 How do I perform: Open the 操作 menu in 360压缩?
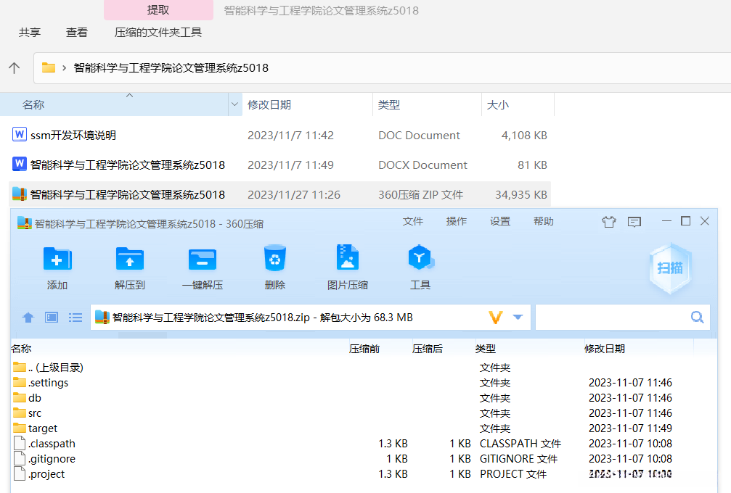click(x=457, y=221)
